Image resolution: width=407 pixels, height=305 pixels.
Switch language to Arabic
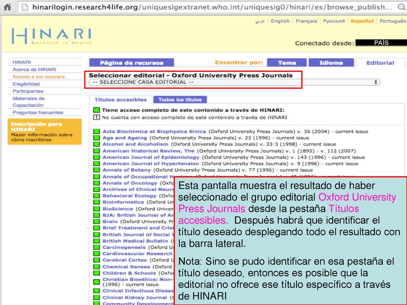pos(260,21)
